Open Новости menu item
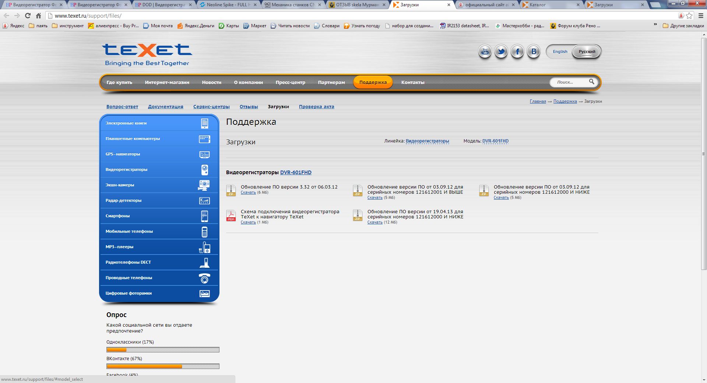707x383 pixels. pyautogui.click(x=211, y=82)
